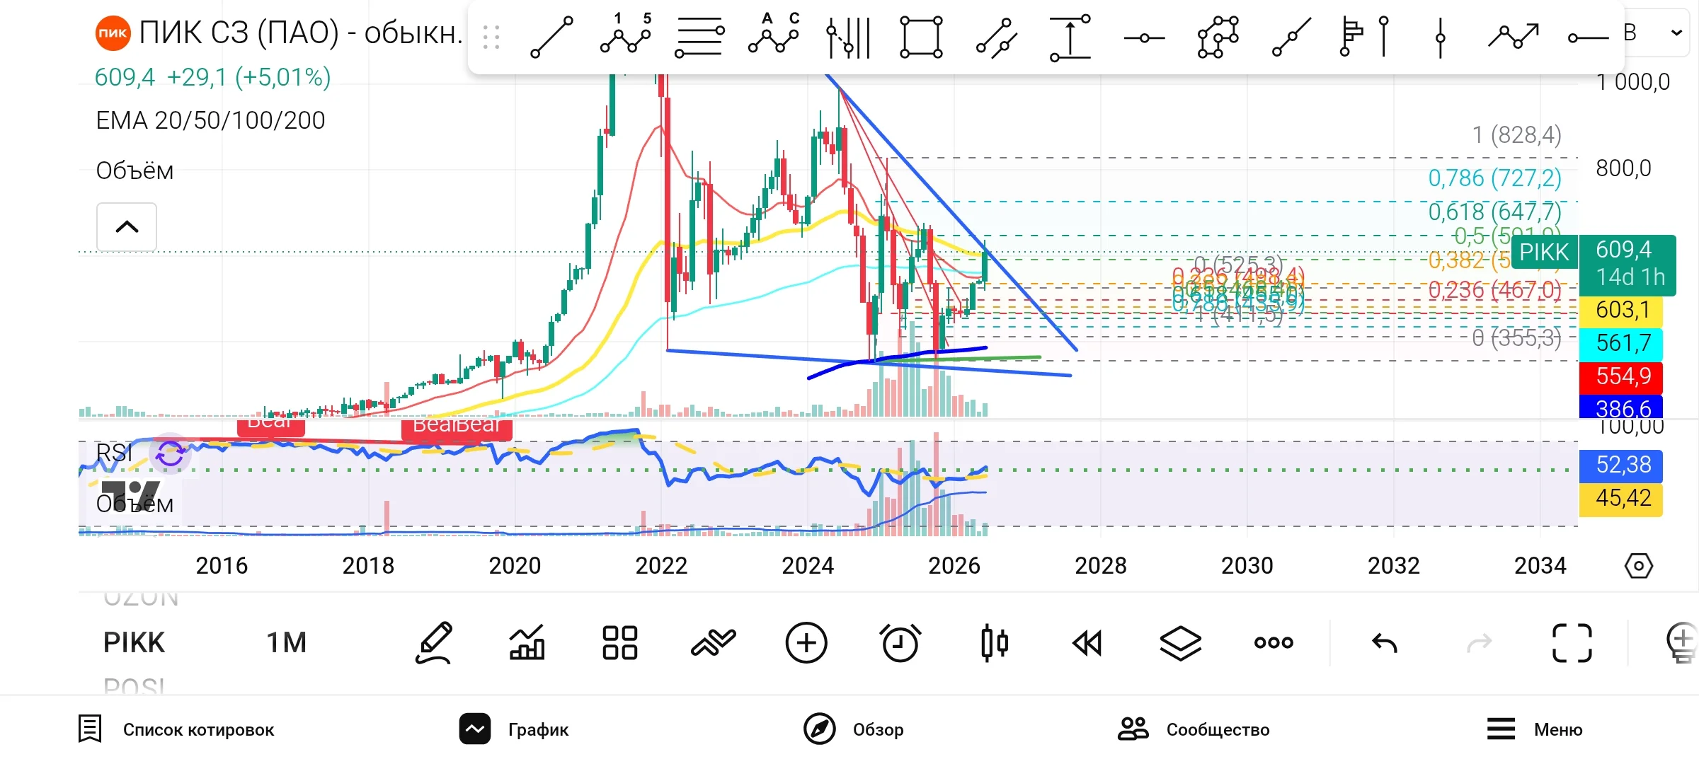Select the parallel lines channel tool
The width and height of the screenshot is (1699, 764).
coord(699,37)
